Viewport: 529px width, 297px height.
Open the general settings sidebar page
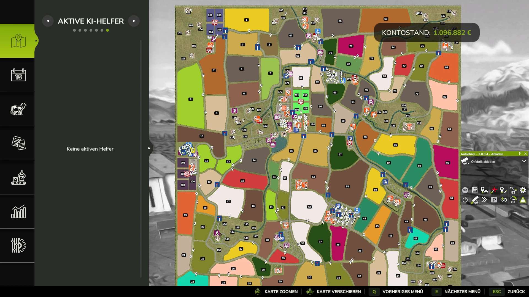tap(18, 245)
